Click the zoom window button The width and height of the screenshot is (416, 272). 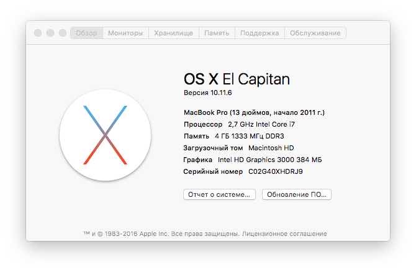click(x=63, y=33)
